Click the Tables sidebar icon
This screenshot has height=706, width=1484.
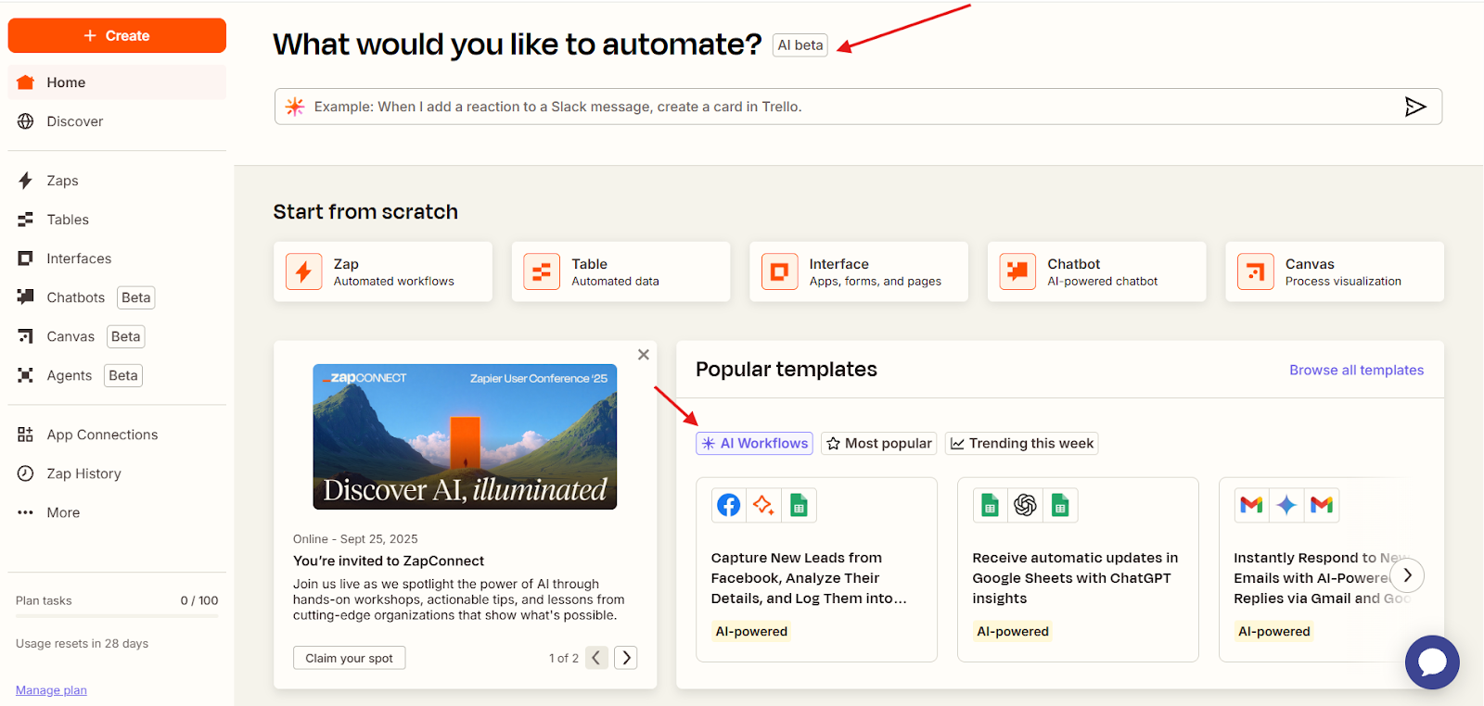click(26, 220)
